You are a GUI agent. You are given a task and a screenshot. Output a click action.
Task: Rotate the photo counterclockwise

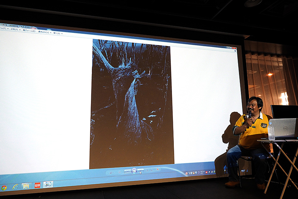pos(147,170)
